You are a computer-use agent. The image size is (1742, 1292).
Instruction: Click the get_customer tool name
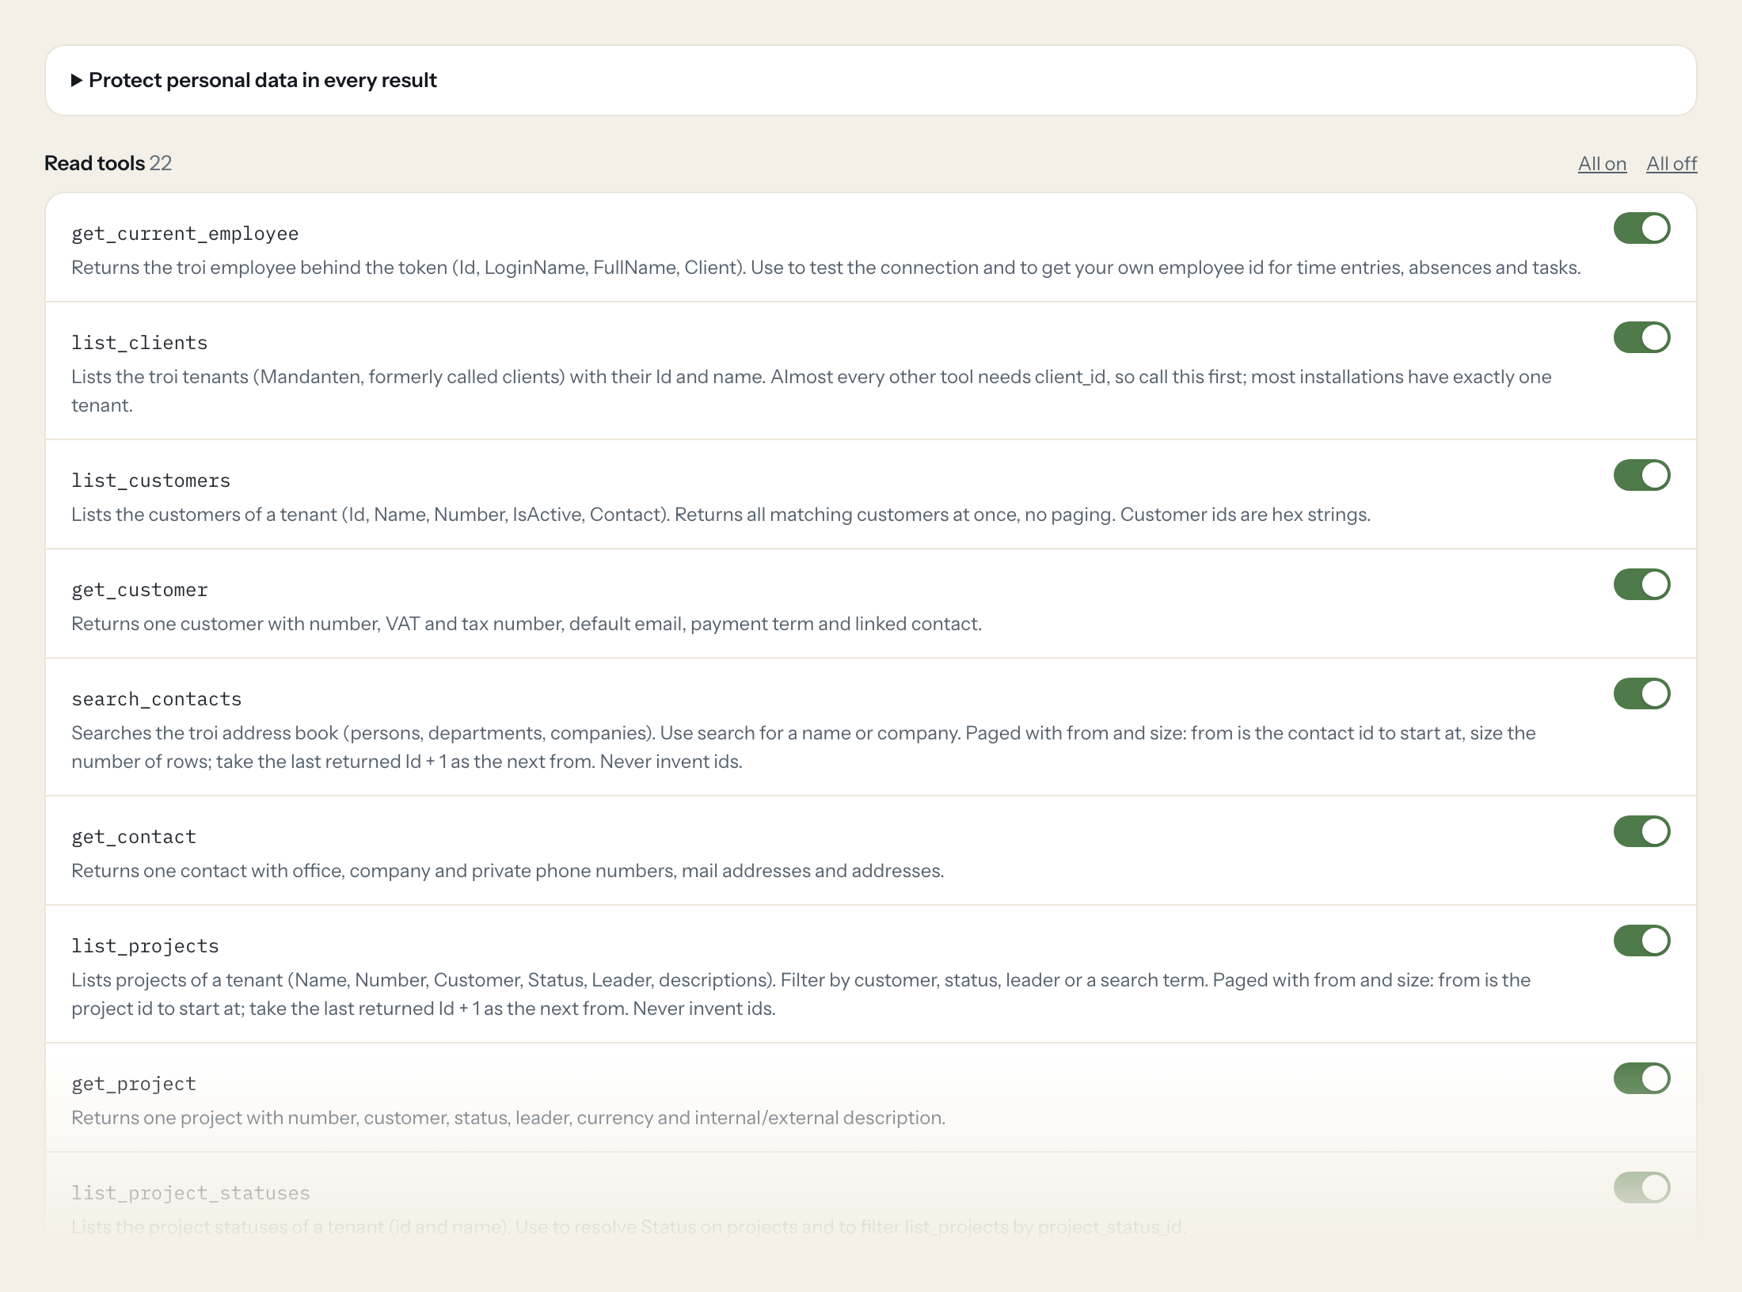tap(139, 590)
